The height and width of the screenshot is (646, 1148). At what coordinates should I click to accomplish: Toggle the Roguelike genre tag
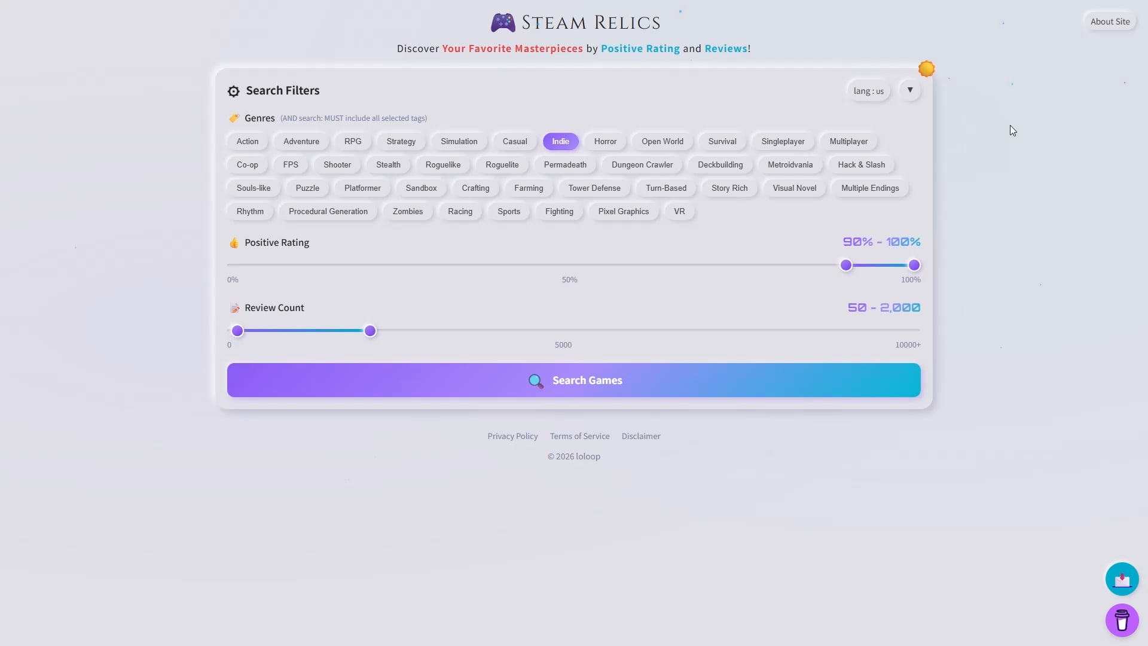(x=442, y=164)
